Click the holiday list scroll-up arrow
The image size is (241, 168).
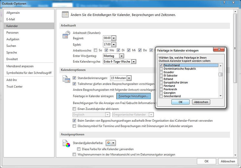tap(221, 65)
